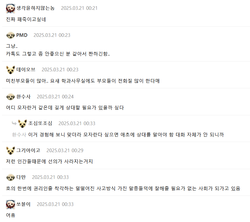The image size is (250, 222).
Task: Open the username 생각을하지않는놈
Action: pos(35,8)
